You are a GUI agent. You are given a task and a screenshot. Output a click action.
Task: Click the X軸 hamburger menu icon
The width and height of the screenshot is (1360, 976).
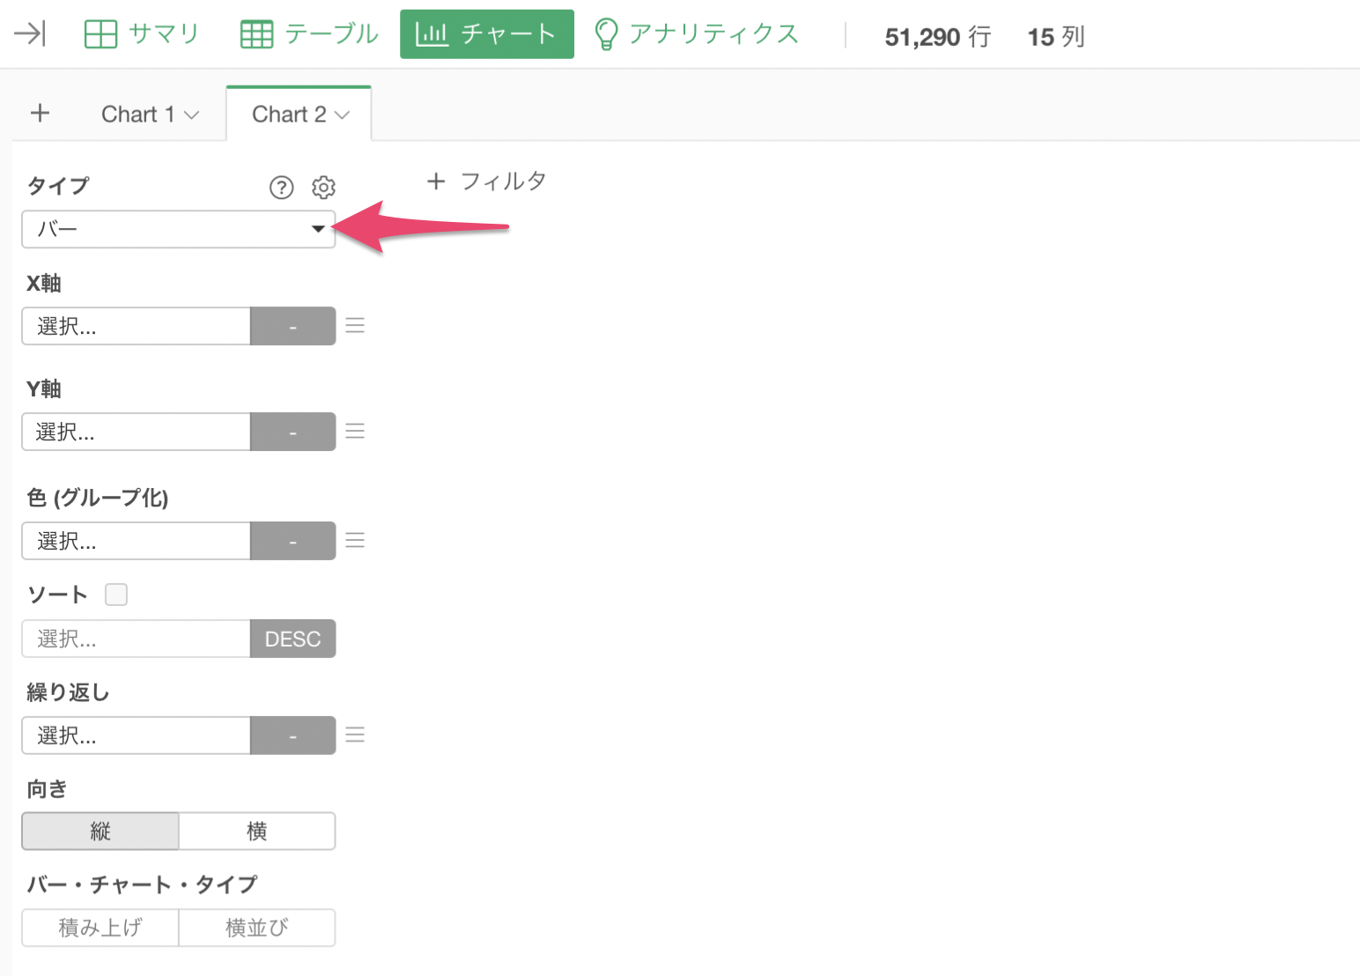coord(355,326)
